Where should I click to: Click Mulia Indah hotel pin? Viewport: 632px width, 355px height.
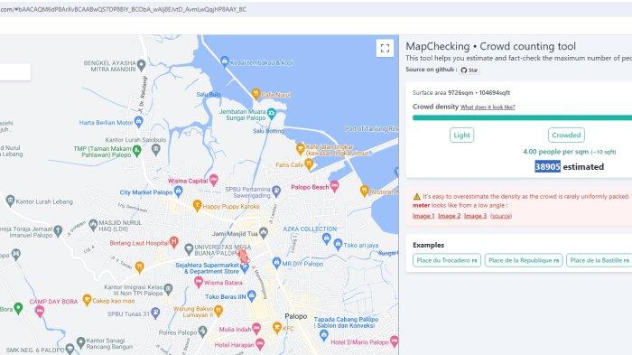tap(256, 329)
